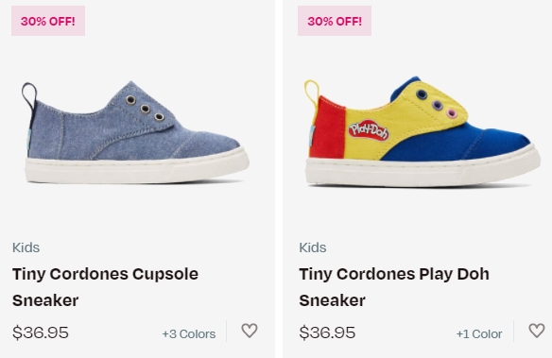Image resolution: width=552 pixels, height=358 pixels.
Task: Click the Tiny Cordones Cupsole Sneaker title
Action: tap(105, 287)
